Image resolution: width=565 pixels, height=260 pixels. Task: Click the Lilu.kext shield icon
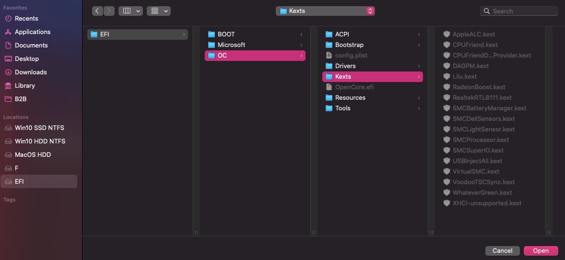click(x=447, y=76)
